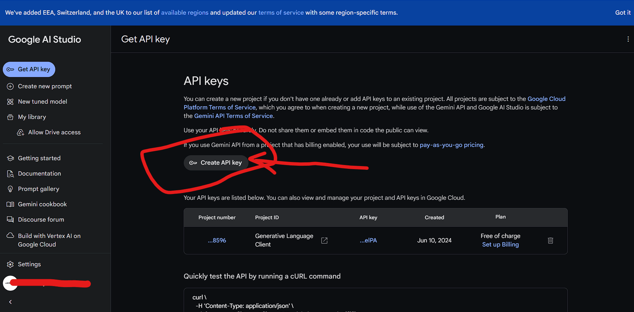The height and width of the screenshot is (312, 634).
Task: Click the Settings gear icon
Action: point(10,264)
